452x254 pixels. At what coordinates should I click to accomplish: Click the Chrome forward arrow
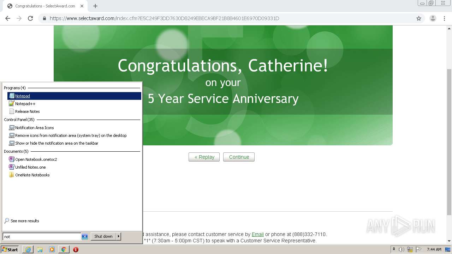click(x=19, y=18)
